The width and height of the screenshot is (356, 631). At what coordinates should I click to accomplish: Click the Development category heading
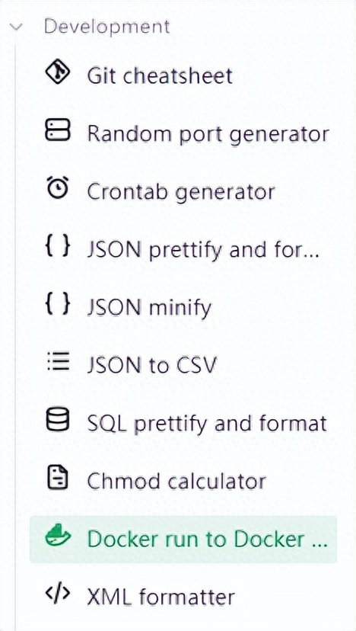pyautogui.click(x=107, y=27)
